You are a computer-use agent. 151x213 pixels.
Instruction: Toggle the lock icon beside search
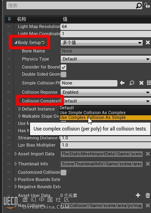pos(147,5)
